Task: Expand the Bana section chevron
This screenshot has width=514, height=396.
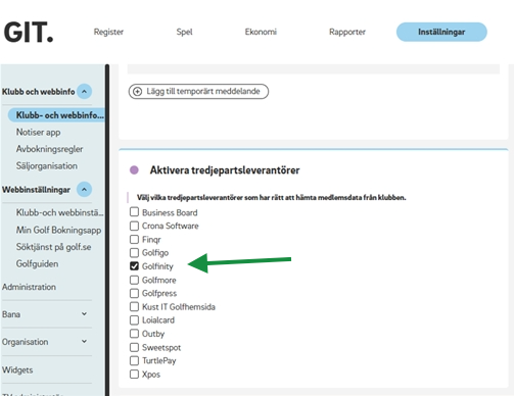Action: (84, 314)
